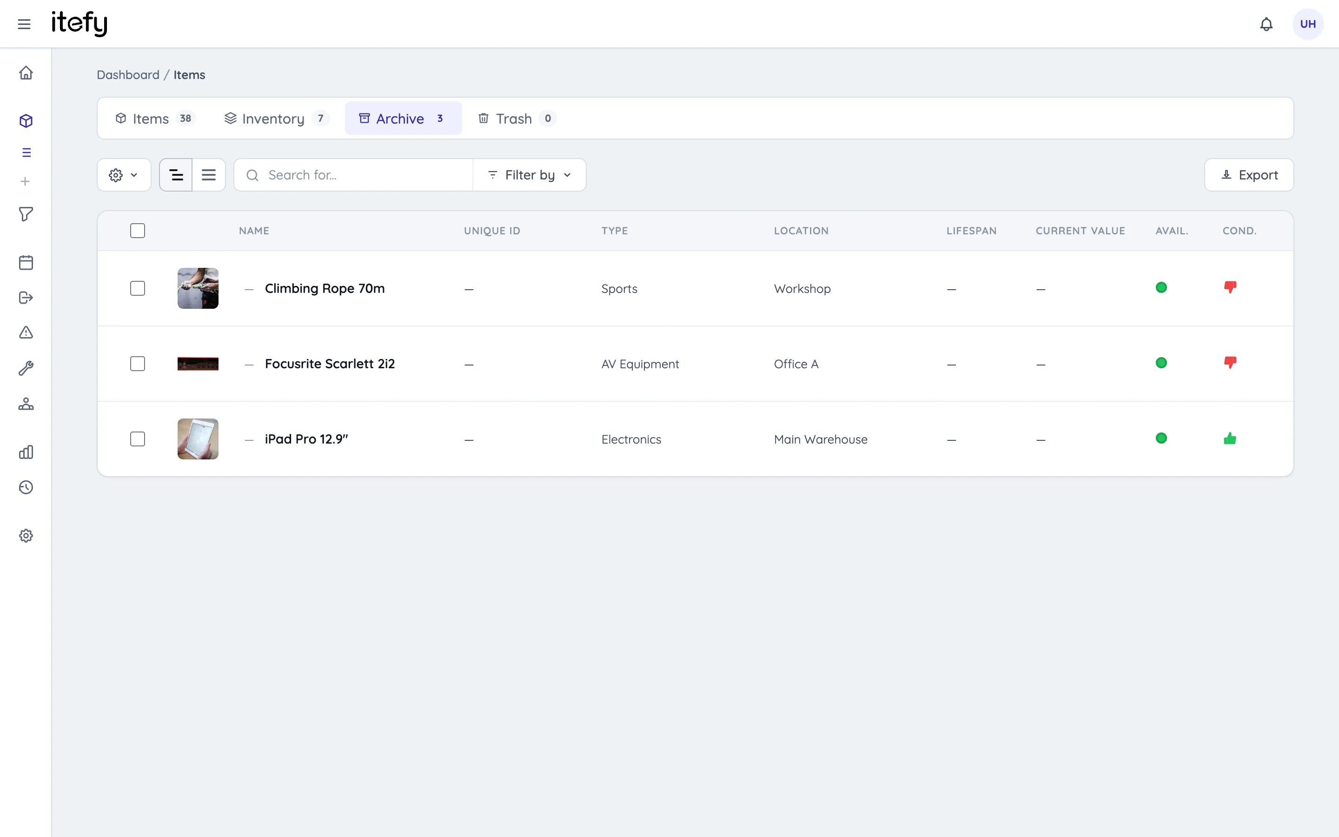Open the bar chart reports icon
Viewport: 1339px width, 837px height.
click(x=26, y=452)
